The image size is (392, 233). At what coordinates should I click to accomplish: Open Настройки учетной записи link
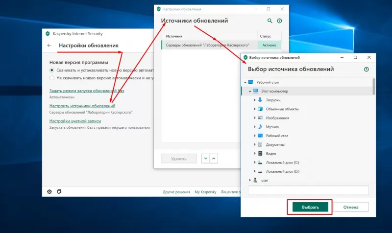[75, 121]
